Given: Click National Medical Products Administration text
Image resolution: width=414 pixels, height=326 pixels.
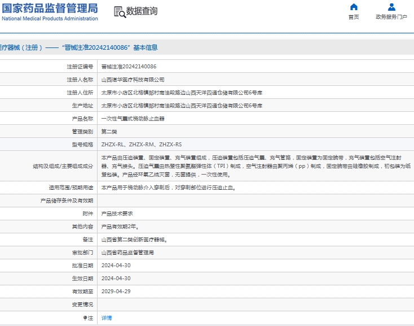Looking at the screenshot, I should coord(50,19).
